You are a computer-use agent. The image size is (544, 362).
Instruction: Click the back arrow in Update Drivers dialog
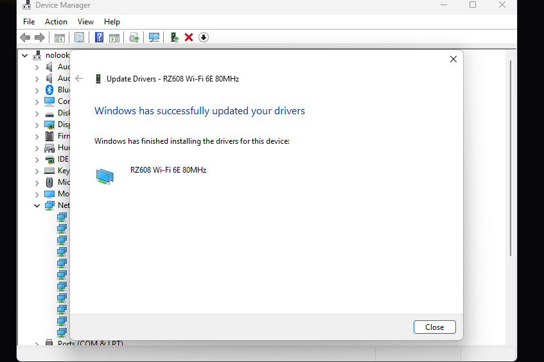(x=79, y=79)
